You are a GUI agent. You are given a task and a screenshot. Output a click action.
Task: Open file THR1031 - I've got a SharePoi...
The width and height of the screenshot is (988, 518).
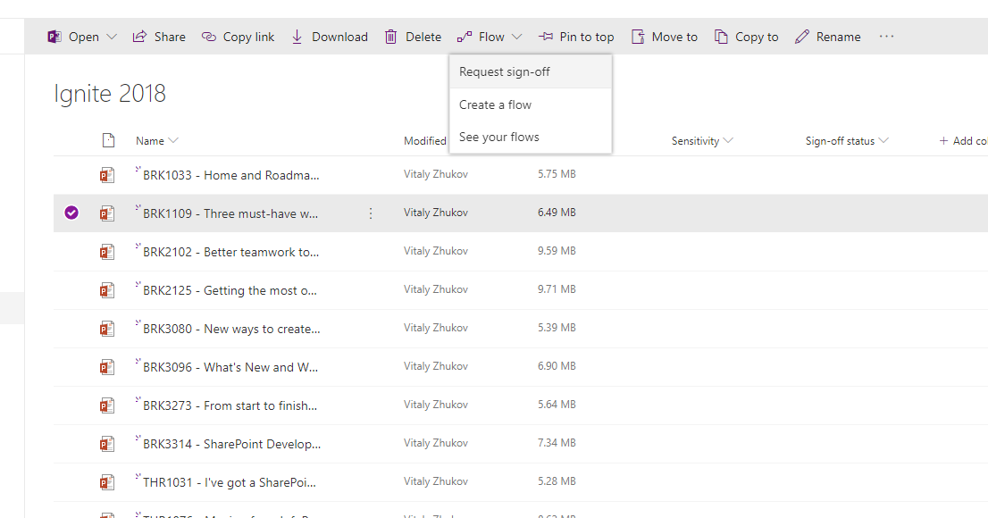230,482
